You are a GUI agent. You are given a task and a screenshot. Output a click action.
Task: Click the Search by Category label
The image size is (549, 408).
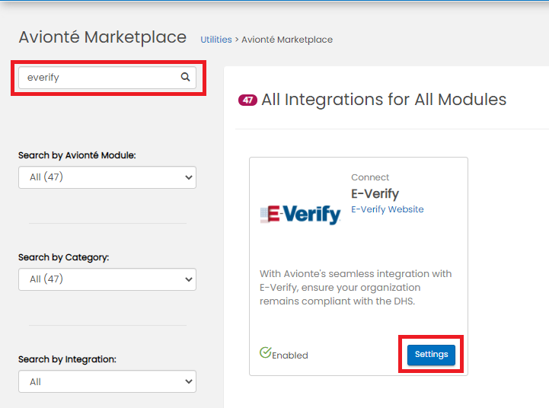coord(64,257)
